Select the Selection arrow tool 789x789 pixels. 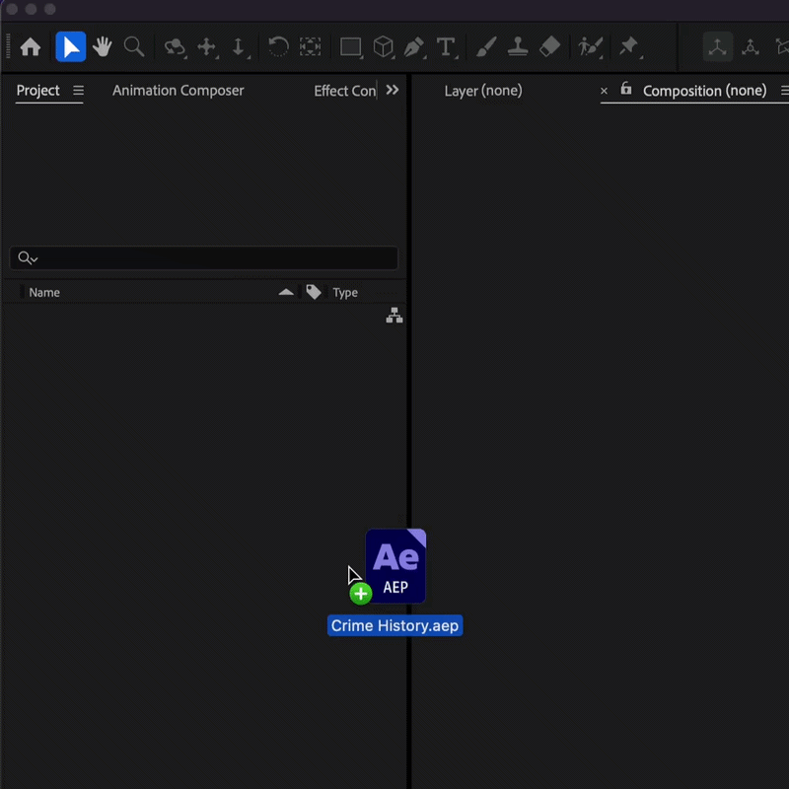click(x=71, y=47)
